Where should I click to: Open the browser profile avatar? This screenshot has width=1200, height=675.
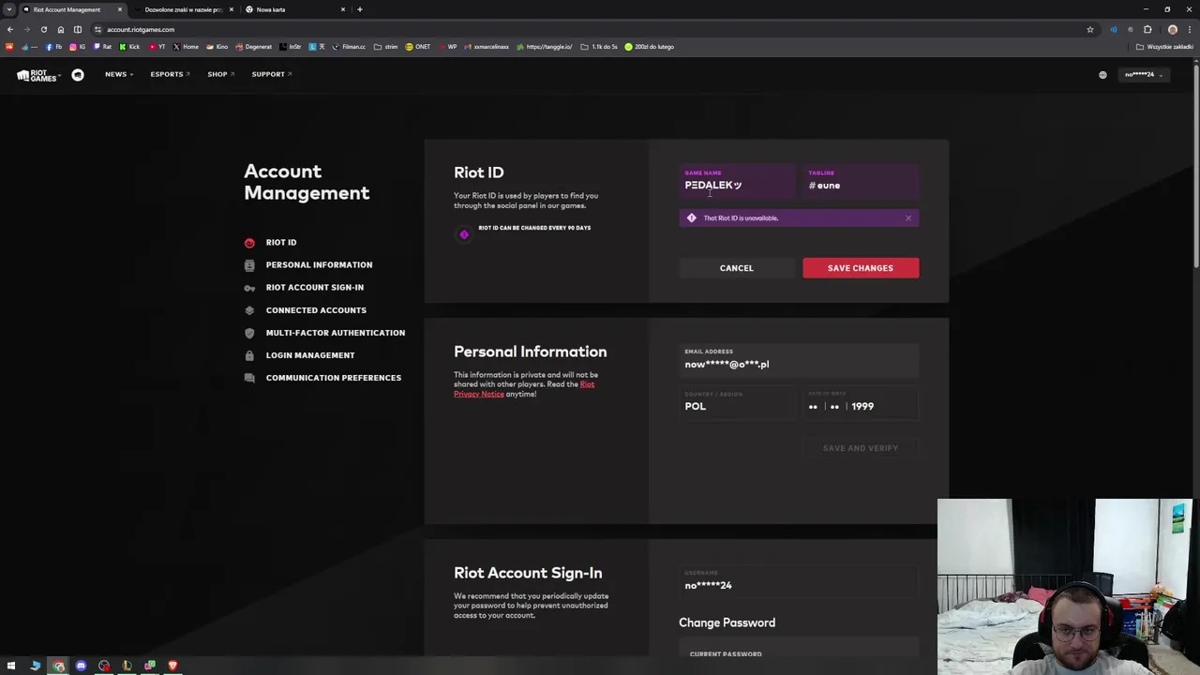1172,29
